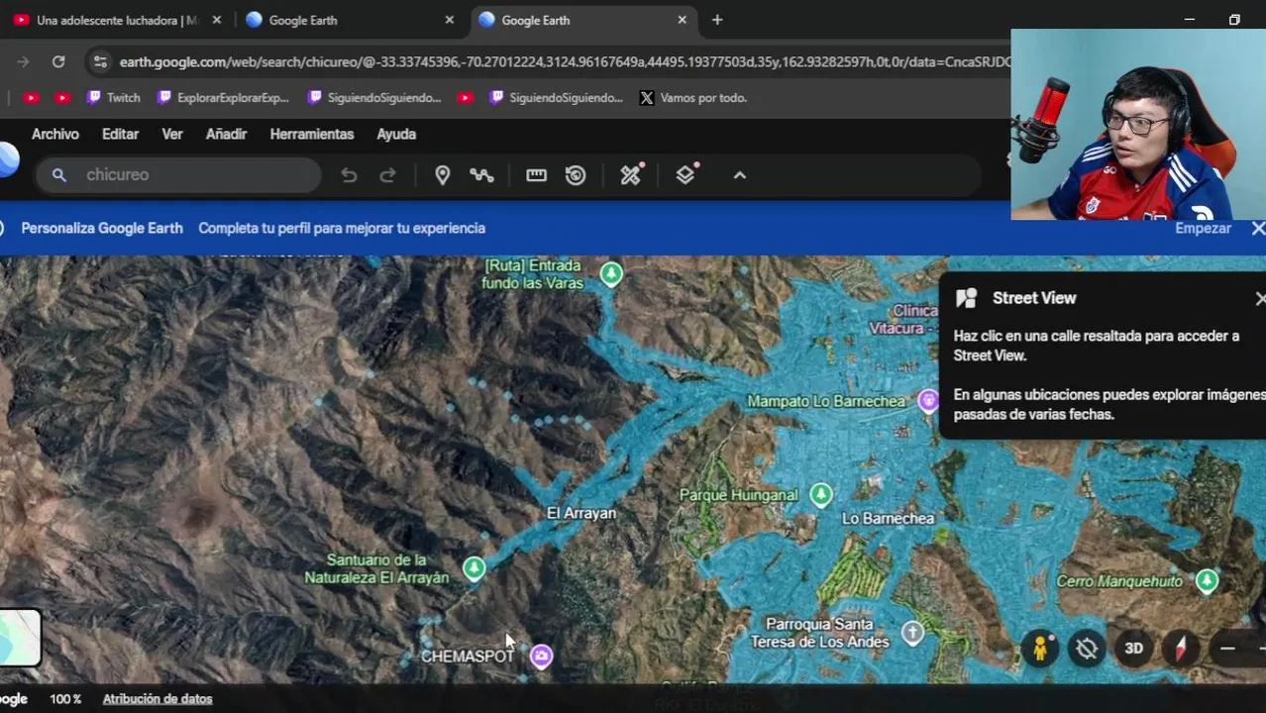This screenshot has width=1266, height=713.
Task: Open historical imagery clock tool
Action: tap(576, 175)
